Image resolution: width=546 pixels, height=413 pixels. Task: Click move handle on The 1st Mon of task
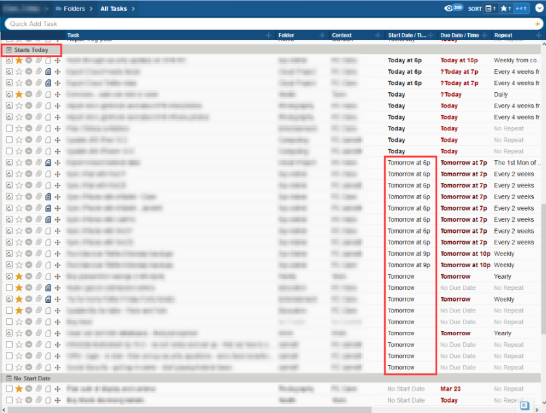tap(58, 163)
